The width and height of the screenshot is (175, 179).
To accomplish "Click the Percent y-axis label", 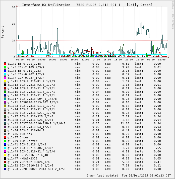I will click(x=3, y=32).
